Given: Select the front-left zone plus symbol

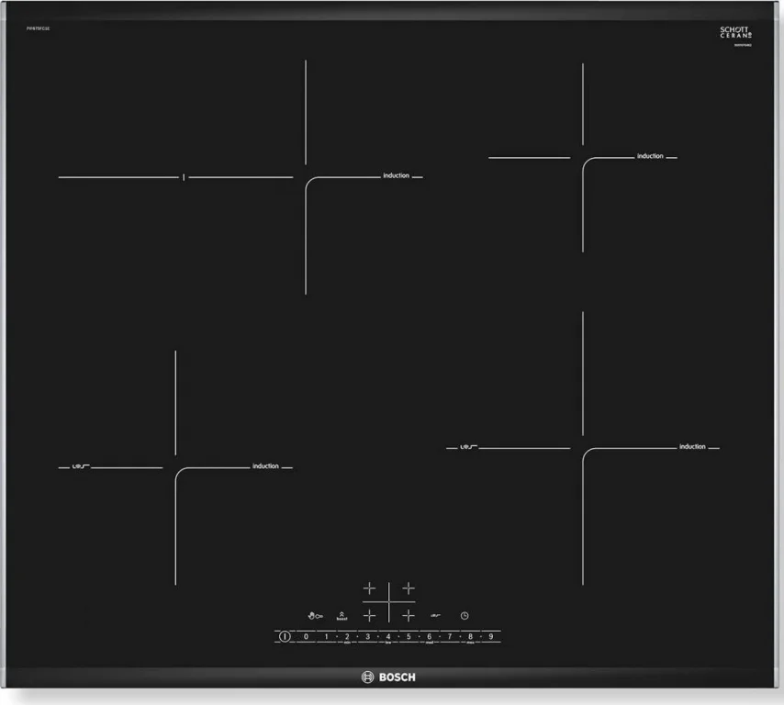Looking at the screenshot, I should coord(369,616).
